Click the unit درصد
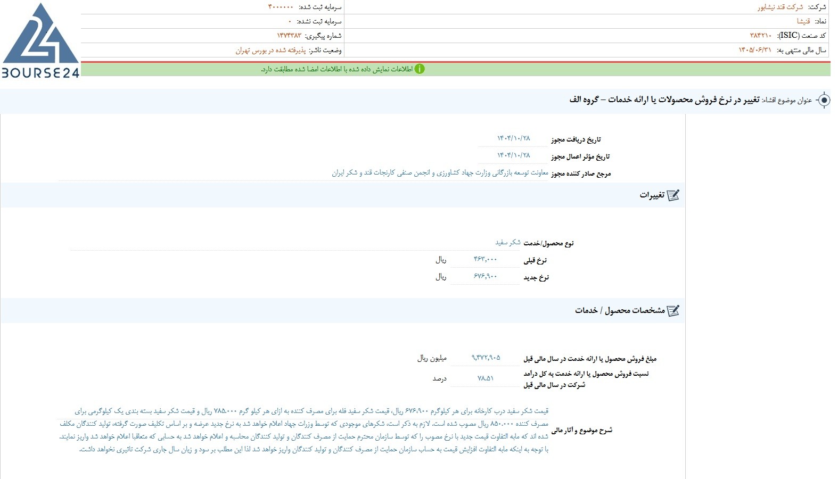 439,379
